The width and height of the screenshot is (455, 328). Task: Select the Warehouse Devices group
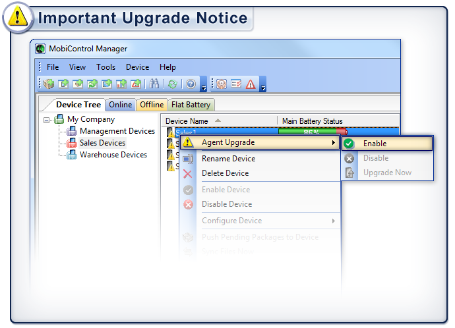tap(113, 155)
